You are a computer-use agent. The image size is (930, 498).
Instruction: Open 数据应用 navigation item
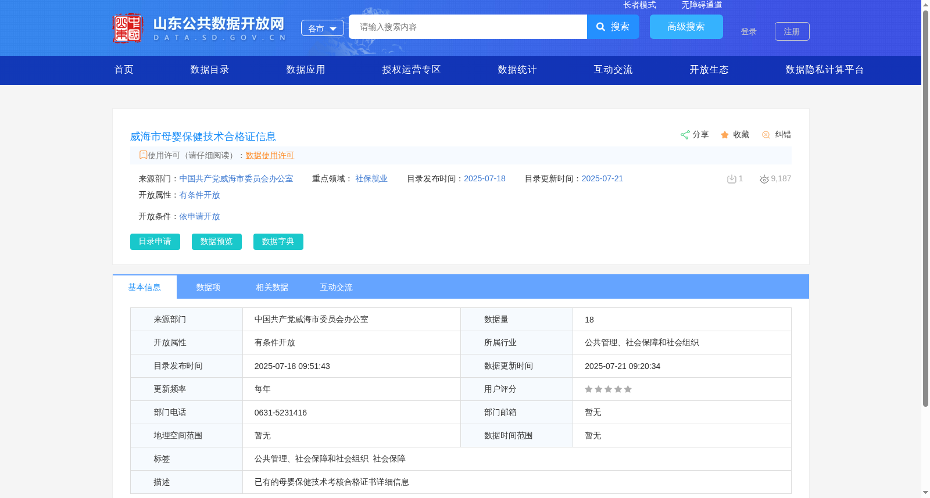306,70
